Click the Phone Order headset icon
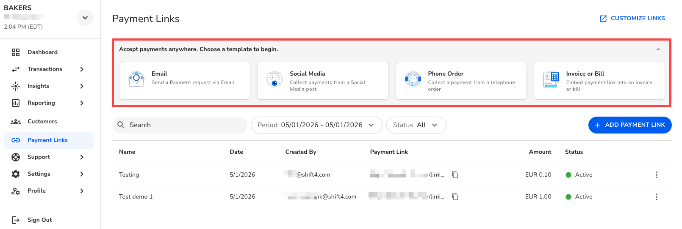 tap(413, 79)
